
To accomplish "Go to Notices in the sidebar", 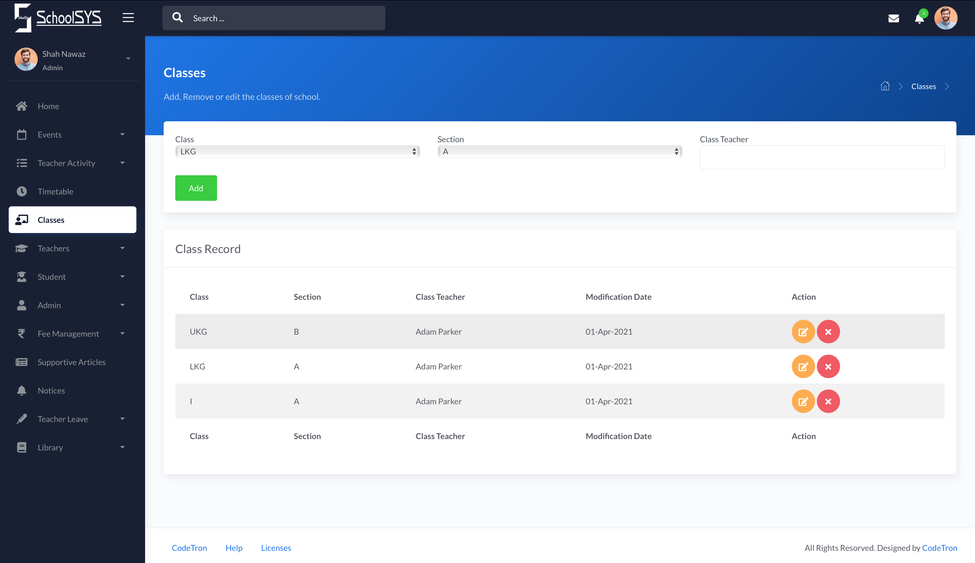I will (51, 391).
